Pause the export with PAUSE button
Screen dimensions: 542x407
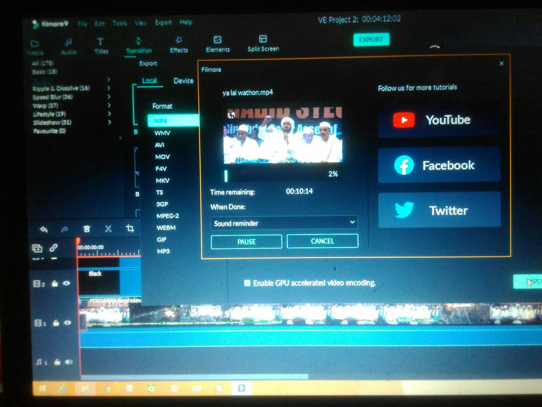[x=246, y=242]
